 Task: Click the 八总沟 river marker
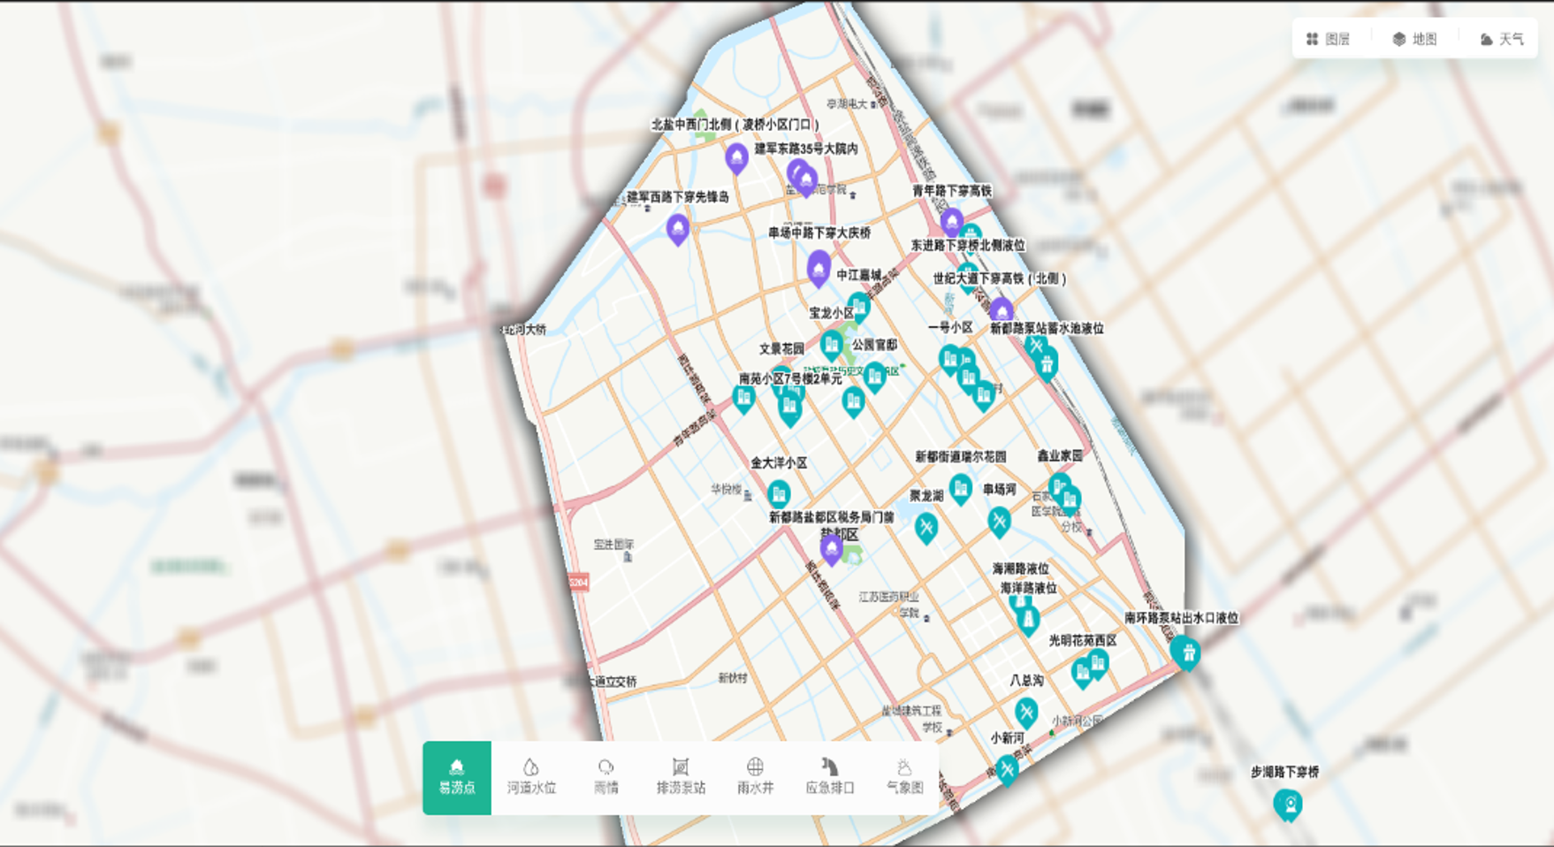[x=1025, y=711]
